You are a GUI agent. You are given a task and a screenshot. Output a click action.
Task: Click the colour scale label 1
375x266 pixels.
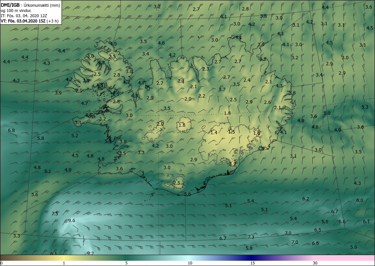coord(64,263)
